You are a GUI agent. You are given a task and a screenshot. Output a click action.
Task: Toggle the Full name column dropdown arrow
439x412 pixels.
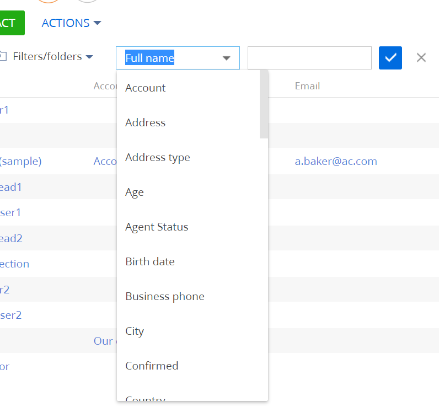point(226,58)
